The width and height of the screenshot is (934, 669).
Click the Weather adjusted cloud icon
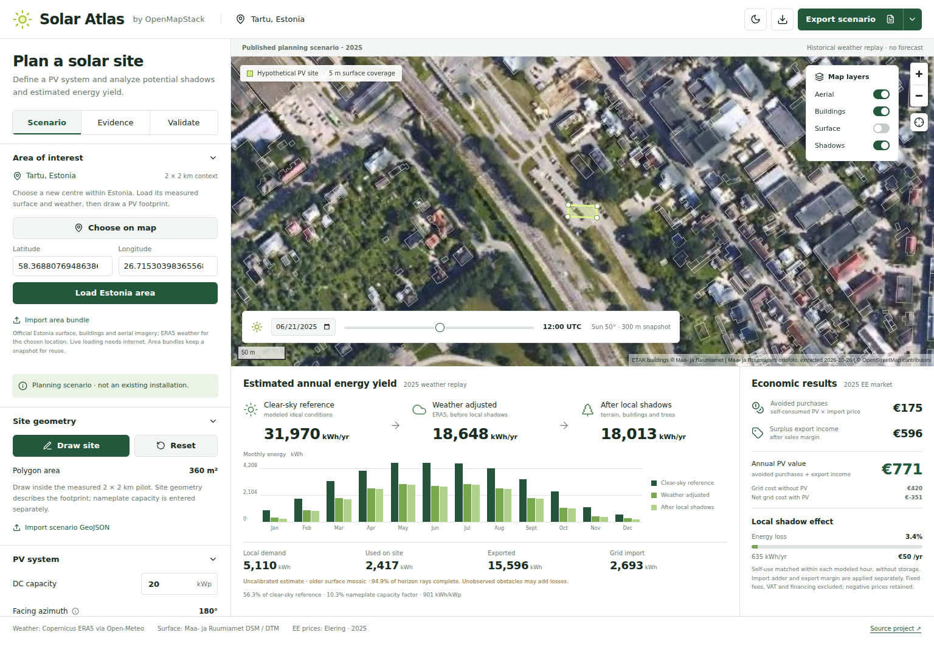(x=419, y=409)
